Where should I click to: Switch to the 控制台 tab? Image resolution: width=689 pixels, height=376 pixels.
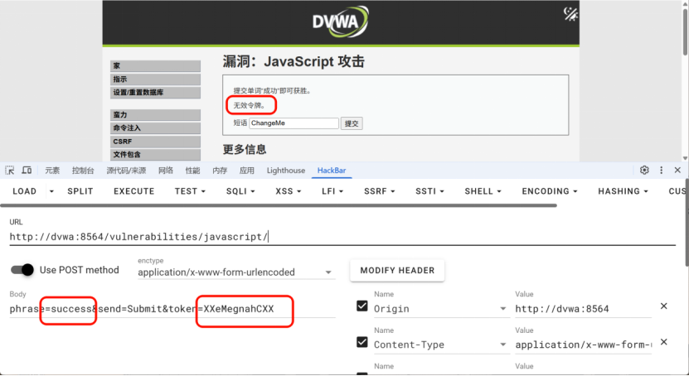83,171
